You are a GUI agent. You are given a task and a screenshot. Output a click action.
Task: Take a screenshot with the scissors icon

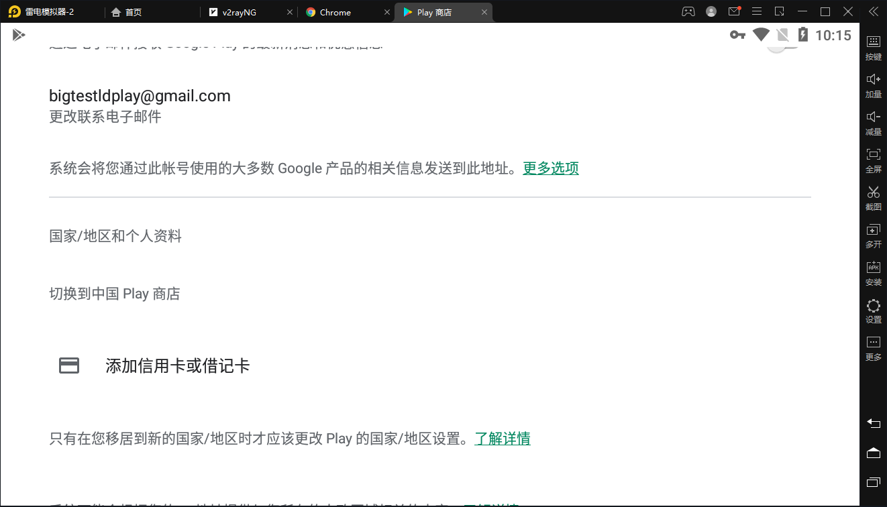(873, 196)
